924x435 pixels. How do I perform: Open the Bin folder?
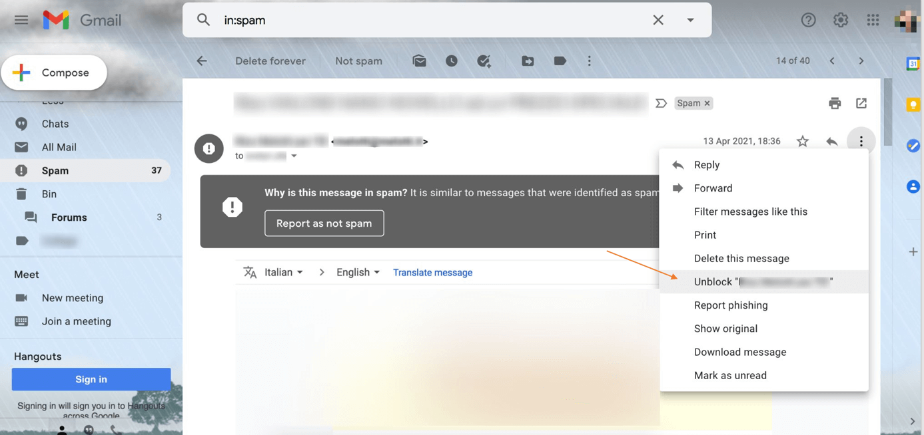(49, 194)
